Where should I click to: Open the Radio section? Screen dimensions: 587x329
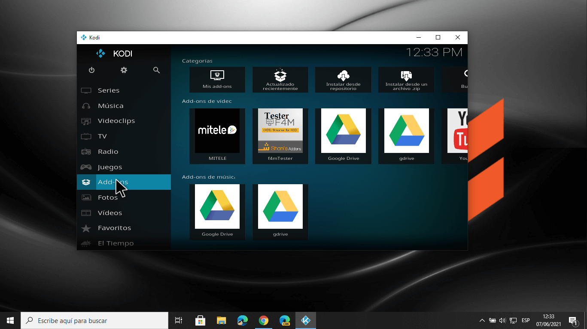(124, 152)
